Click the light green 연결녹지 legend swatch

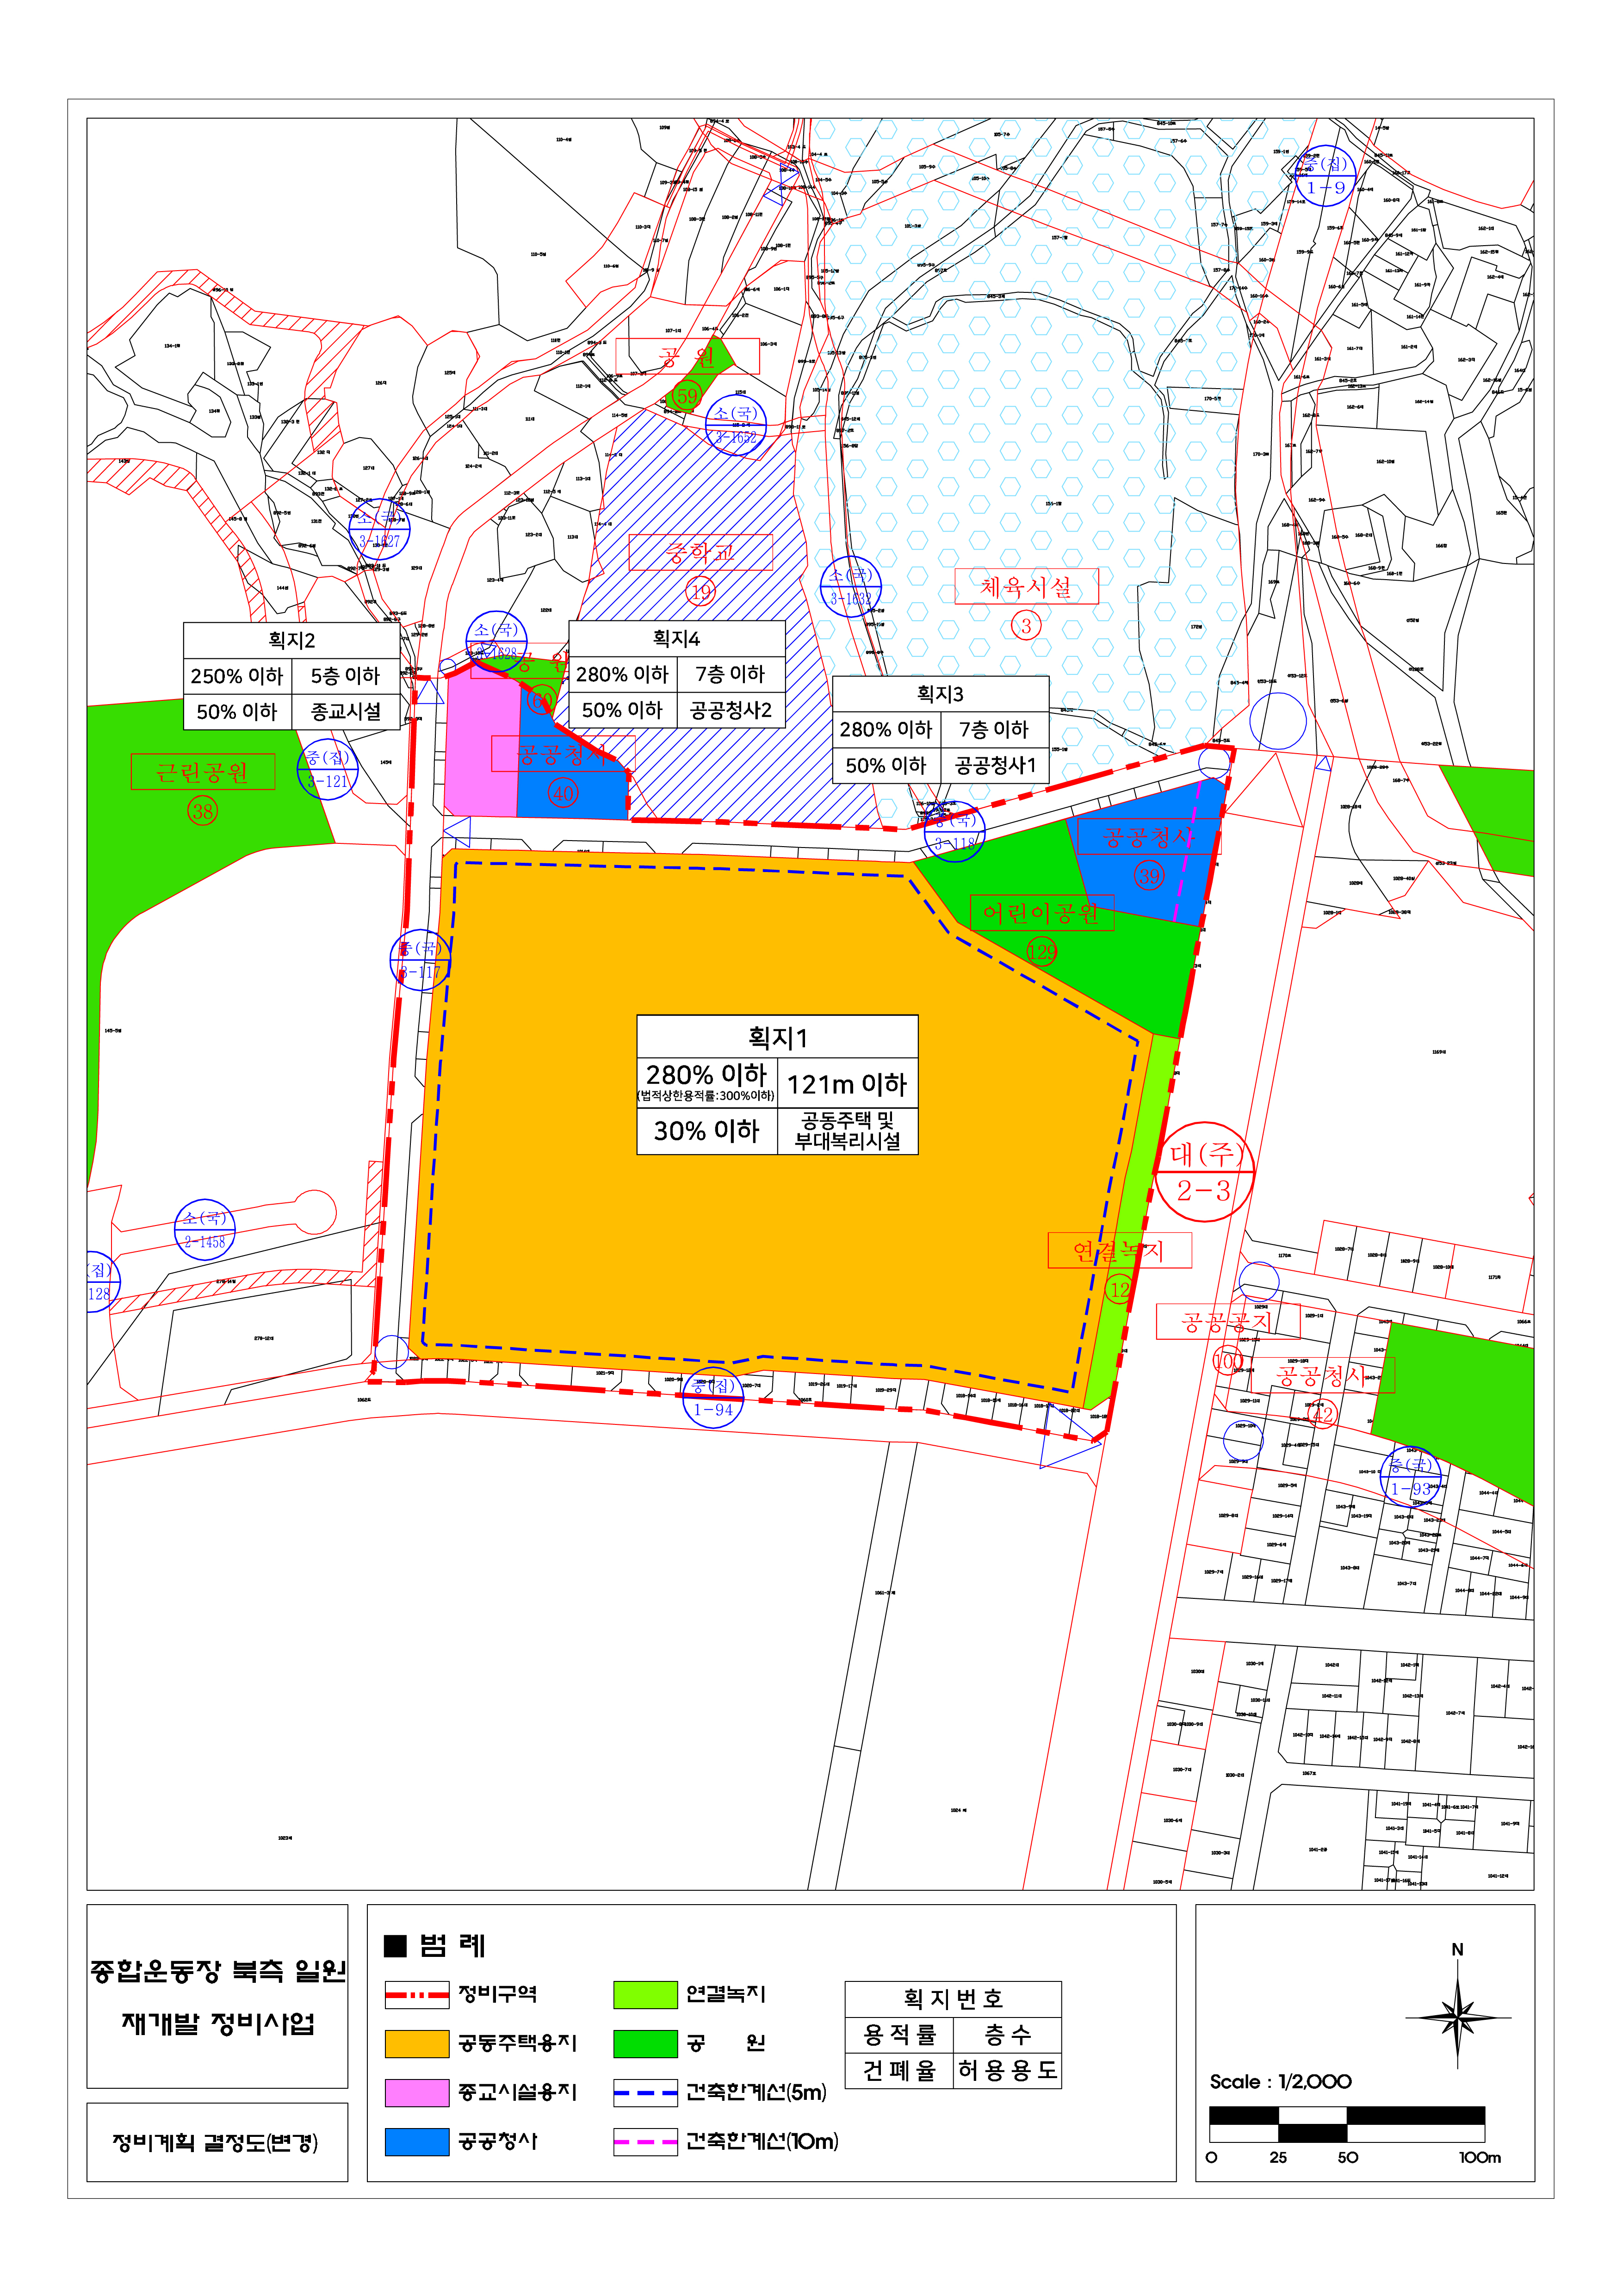point(645,1995)
